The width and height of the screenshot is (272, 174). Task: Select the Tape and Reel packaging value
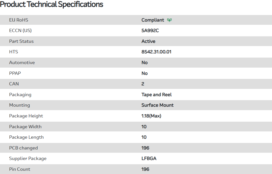click(x=157, y=95)
